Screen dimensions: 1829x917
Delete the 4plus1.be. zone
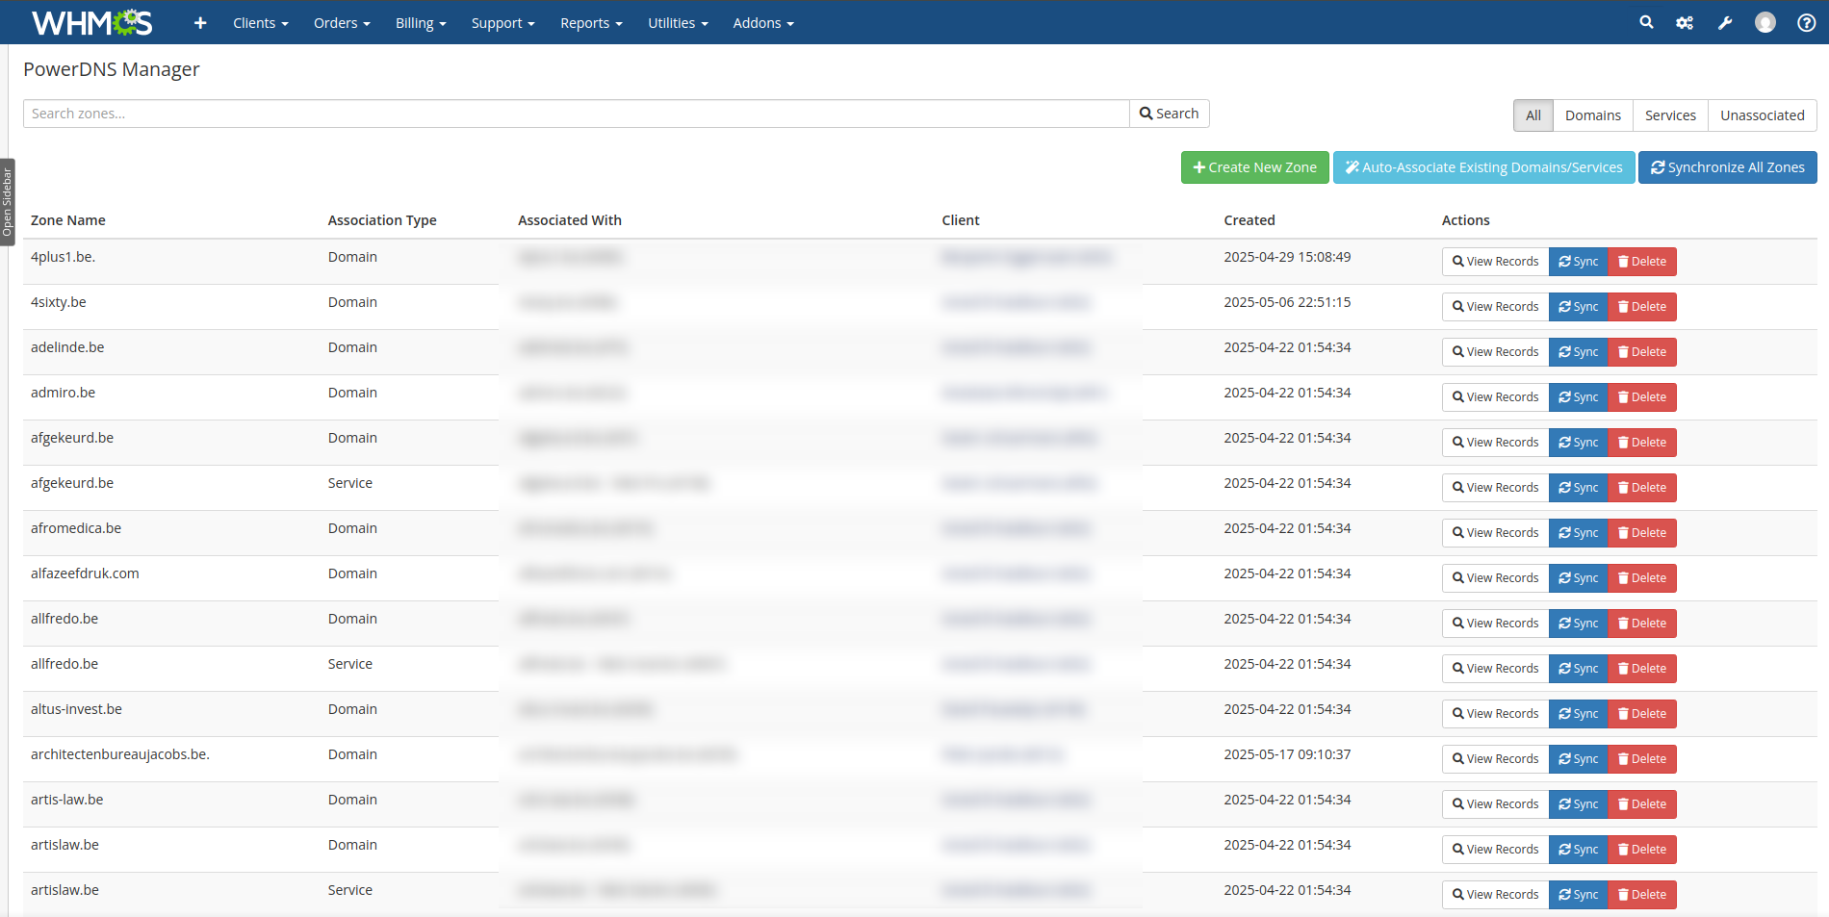[x=1641, y=262]
